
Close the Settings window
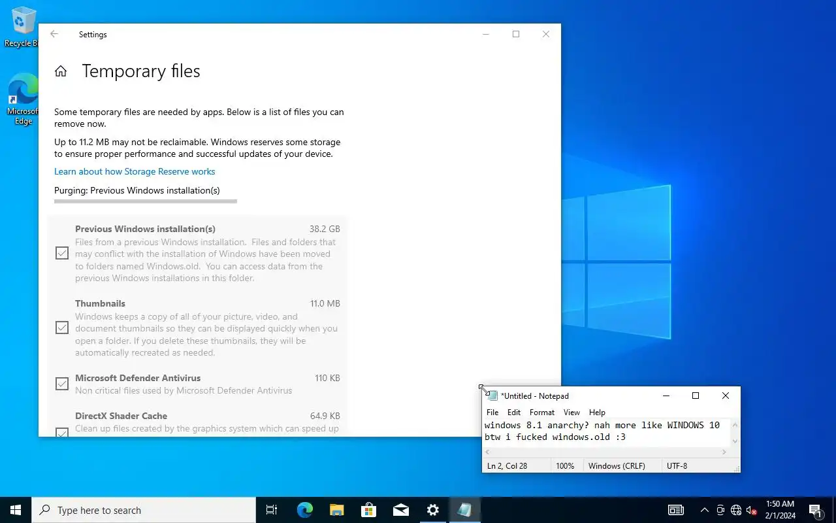pyautogui.click(x=546, y=34)
